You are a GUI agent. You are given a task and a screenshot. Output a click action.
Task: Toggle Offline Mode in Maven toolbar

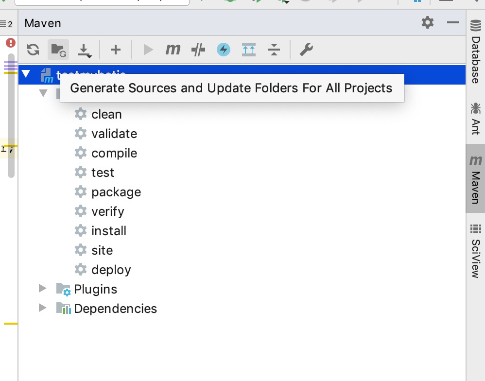(x=198, y=50)
